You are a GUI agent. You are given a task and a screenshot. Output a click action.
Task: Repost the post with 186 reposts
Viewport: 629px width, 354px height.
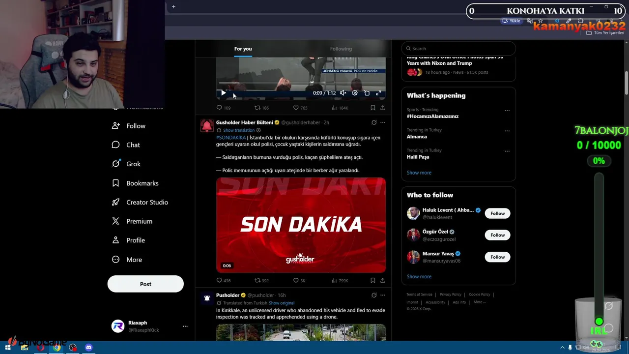(x=261, y=108)
